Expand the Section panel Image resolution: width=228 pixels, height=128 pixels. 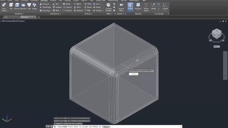tap(120, 14)
